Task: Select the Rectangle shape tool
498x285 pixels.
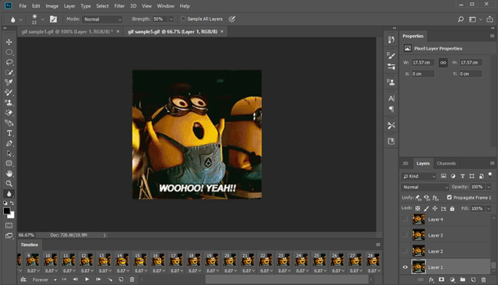Action: coord(9,163)
